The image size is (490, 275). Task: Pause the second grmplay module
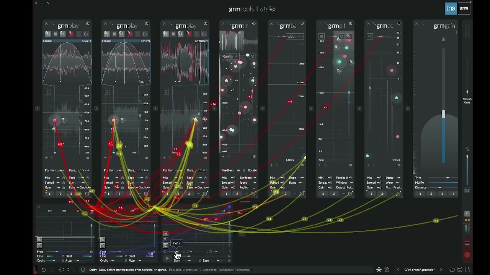click(107, 34)
